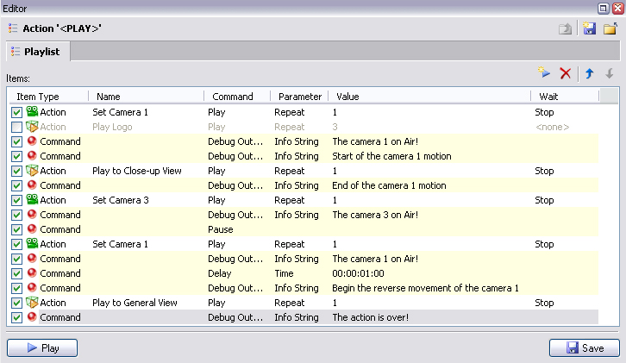Disable the Pause command checkbox
This screenshot has width=626, height=363.
(16, 229)
